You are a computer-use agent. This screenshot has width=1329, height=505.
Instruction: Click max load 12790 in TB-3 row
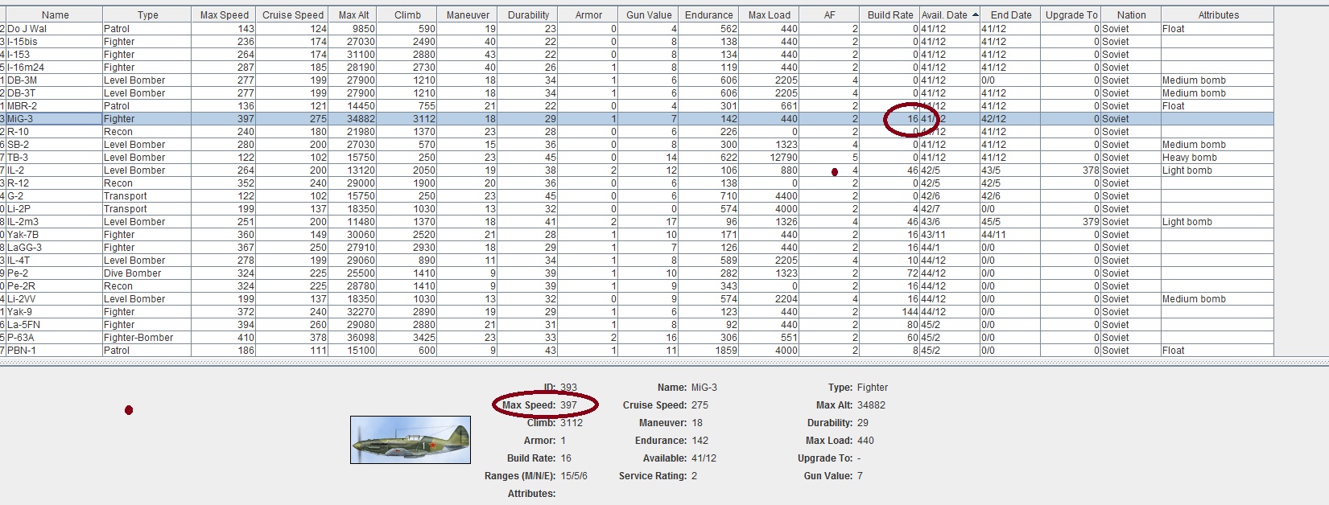770,157
